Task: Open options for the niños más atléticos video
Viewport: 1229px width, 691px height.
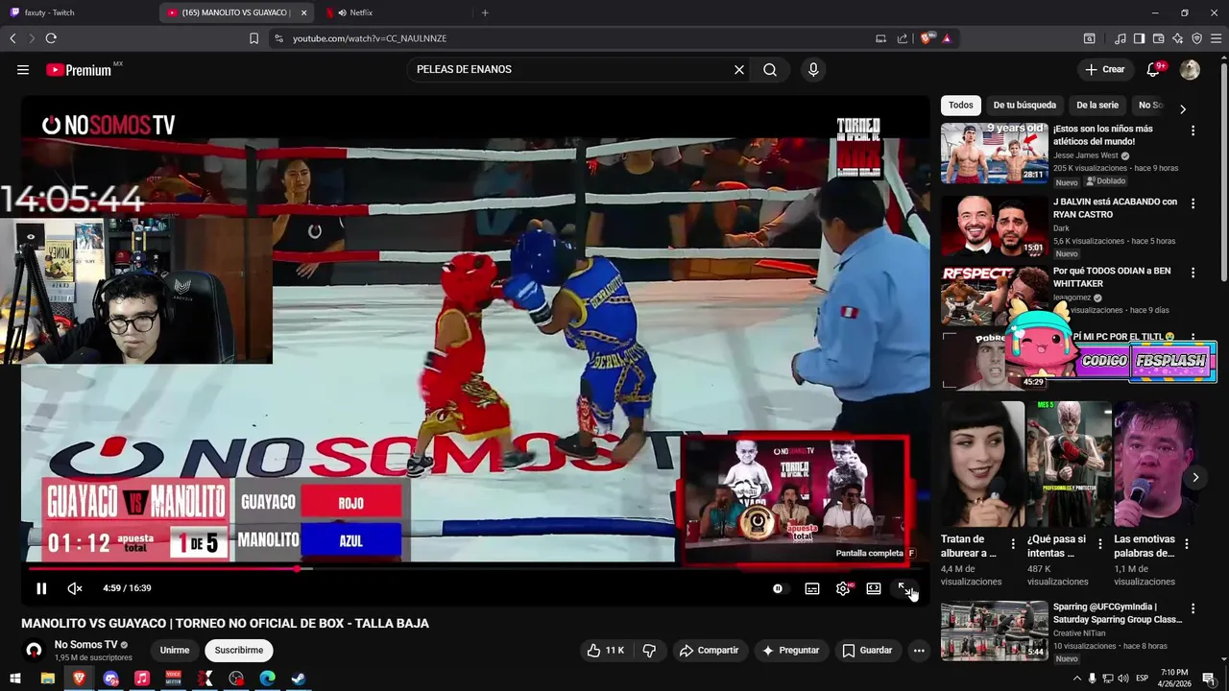Action: point(1193,131)
